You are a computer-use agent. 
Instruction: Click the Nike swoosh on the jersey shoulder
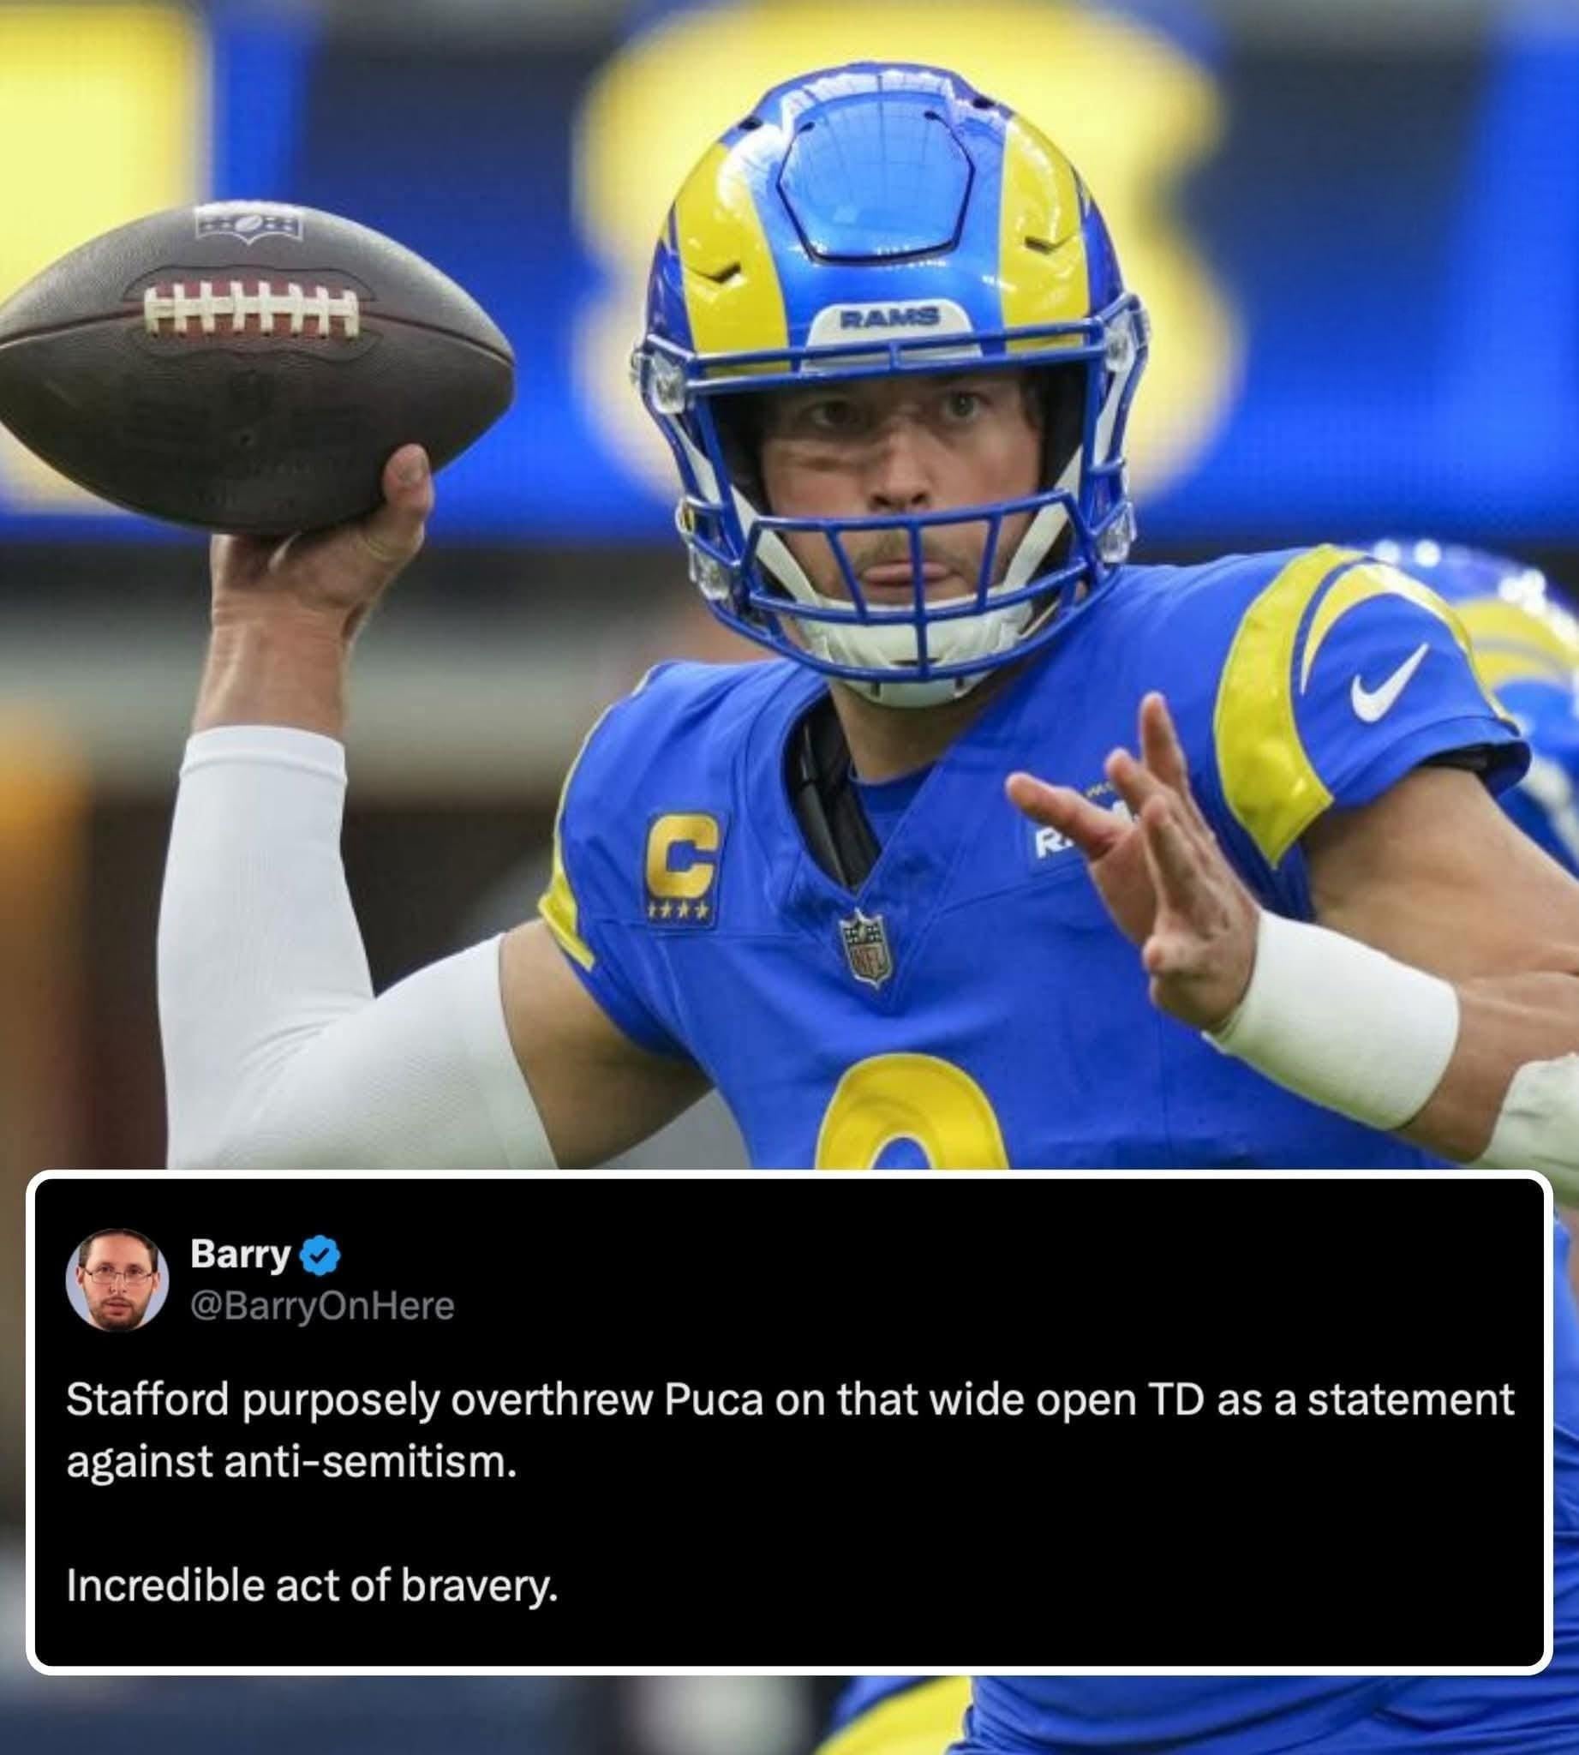tap(1387, 684)
